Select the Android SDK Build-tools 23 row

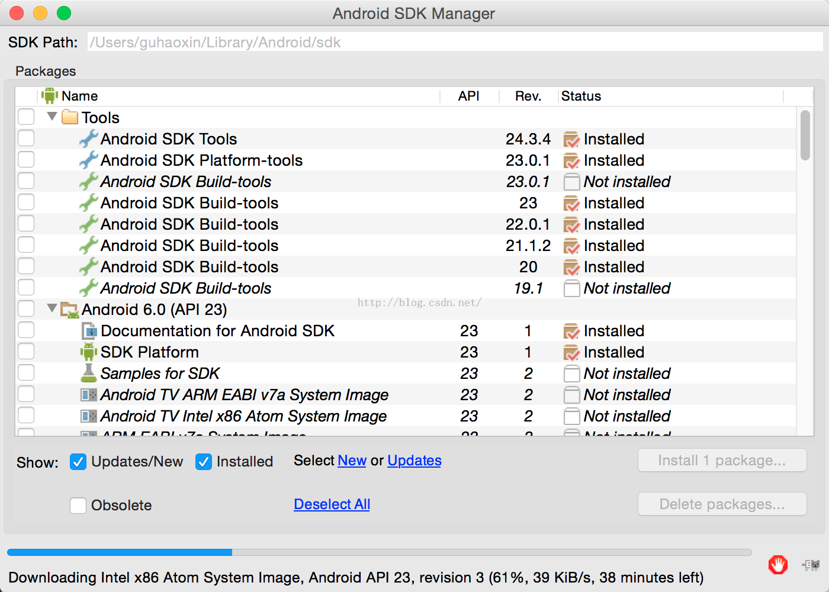406,203
